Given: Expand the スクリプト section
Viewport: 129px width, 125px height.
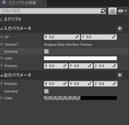Looking at the screenshot, I should [x=1, y=20].
